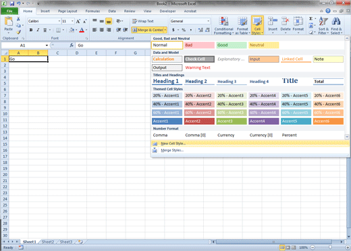
Task: Open the General number format dropdown
Action: 208,21
